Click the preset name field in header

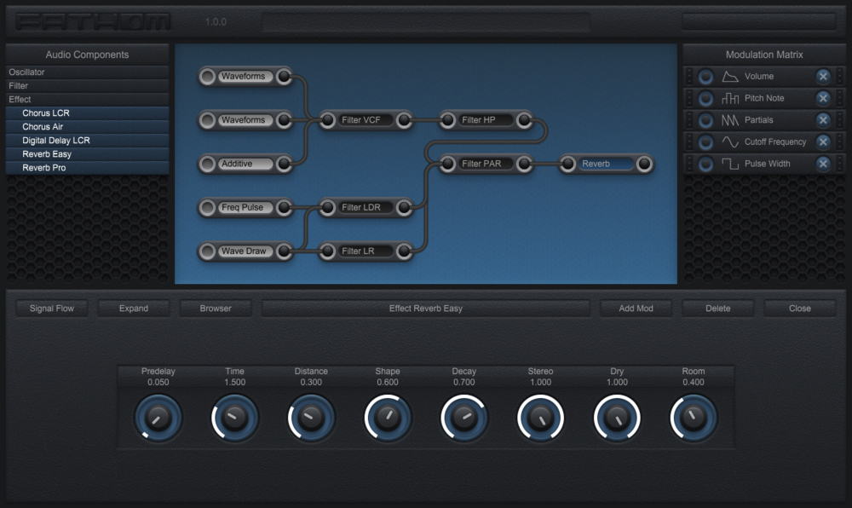point(426,21)
